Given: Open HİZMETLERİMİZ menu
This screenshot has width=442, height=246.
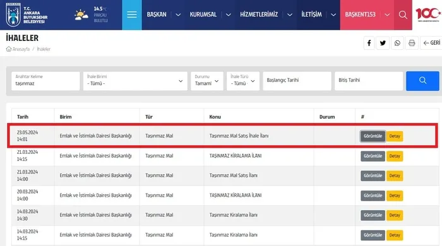Looking at the screenshot, I should pyautogui.click(x=259, y=15).
